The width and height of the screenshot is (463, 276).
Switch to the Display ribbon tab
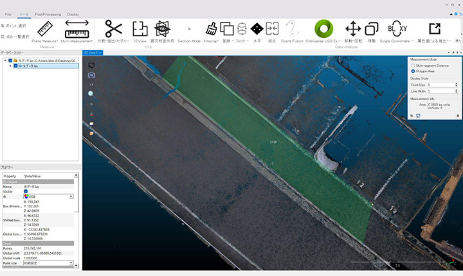point(73,14)
